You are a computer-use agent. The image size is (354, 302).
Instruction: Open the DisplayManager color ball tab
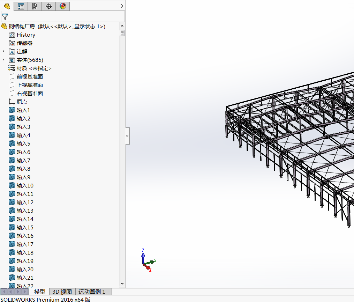point(63,6)
